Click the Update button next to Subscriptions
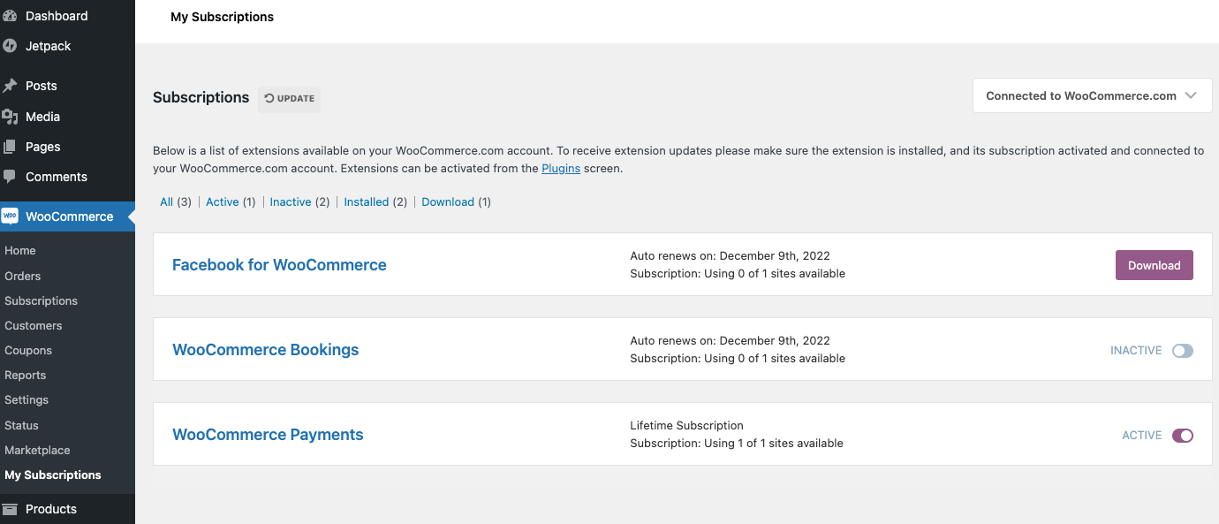The width and height of the screenshot is (1219, 524). [289, 99]
